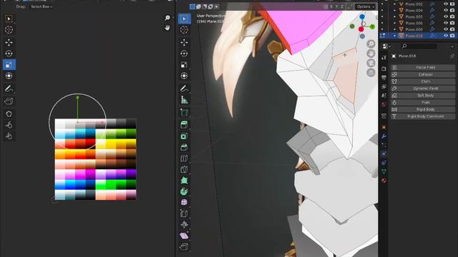Disable rendering of Plane.009 via camera icon
Image resolution: width=458 pixels, height=257 pixels.
click(452, 29)
